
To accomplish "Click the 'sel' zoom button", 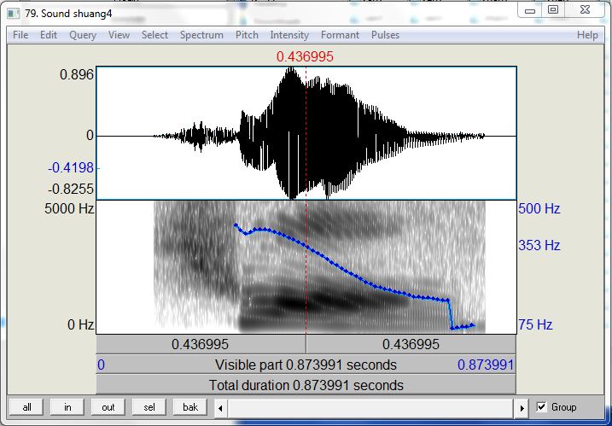I will pos(149,407).
